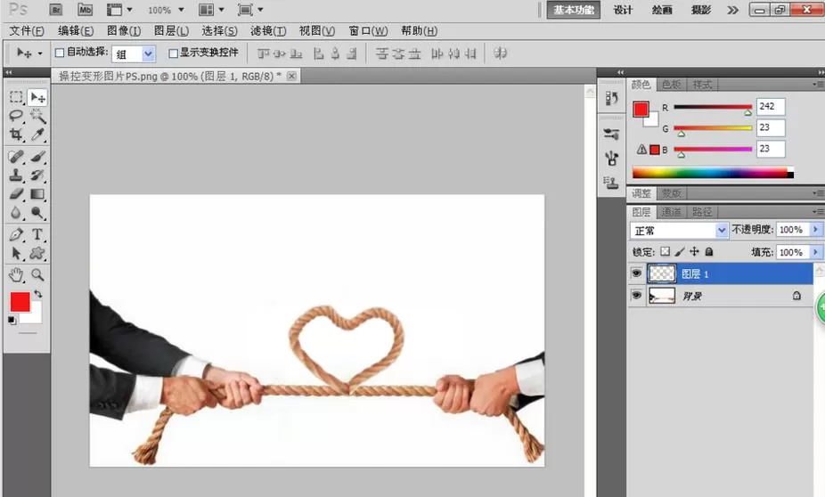This screenshot has width=825, height=497.
Task: Select the Path Selection tool
Action: tap(16, 254)
